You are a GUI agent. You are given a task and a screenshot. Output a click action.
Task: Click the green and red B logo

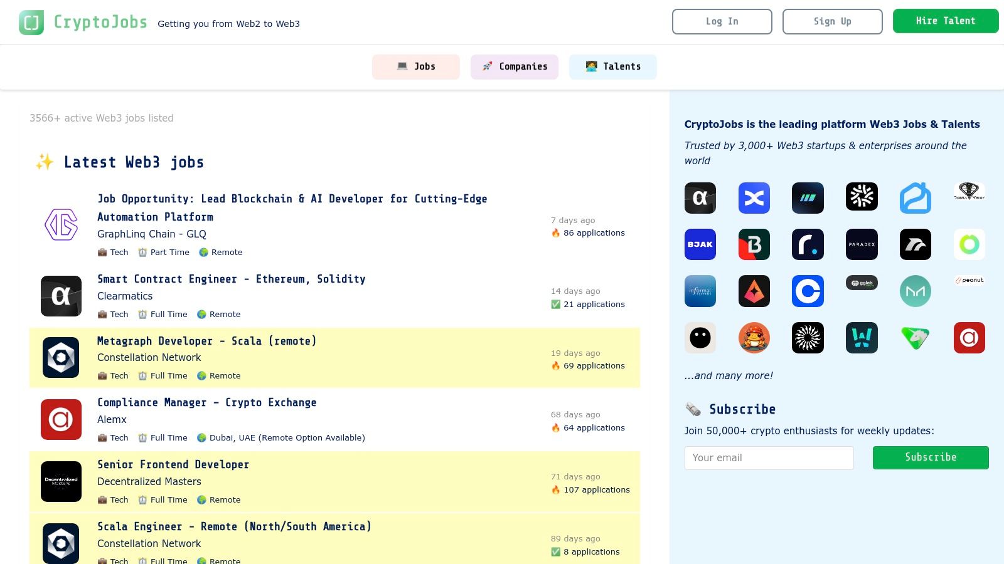pos(754,244)
